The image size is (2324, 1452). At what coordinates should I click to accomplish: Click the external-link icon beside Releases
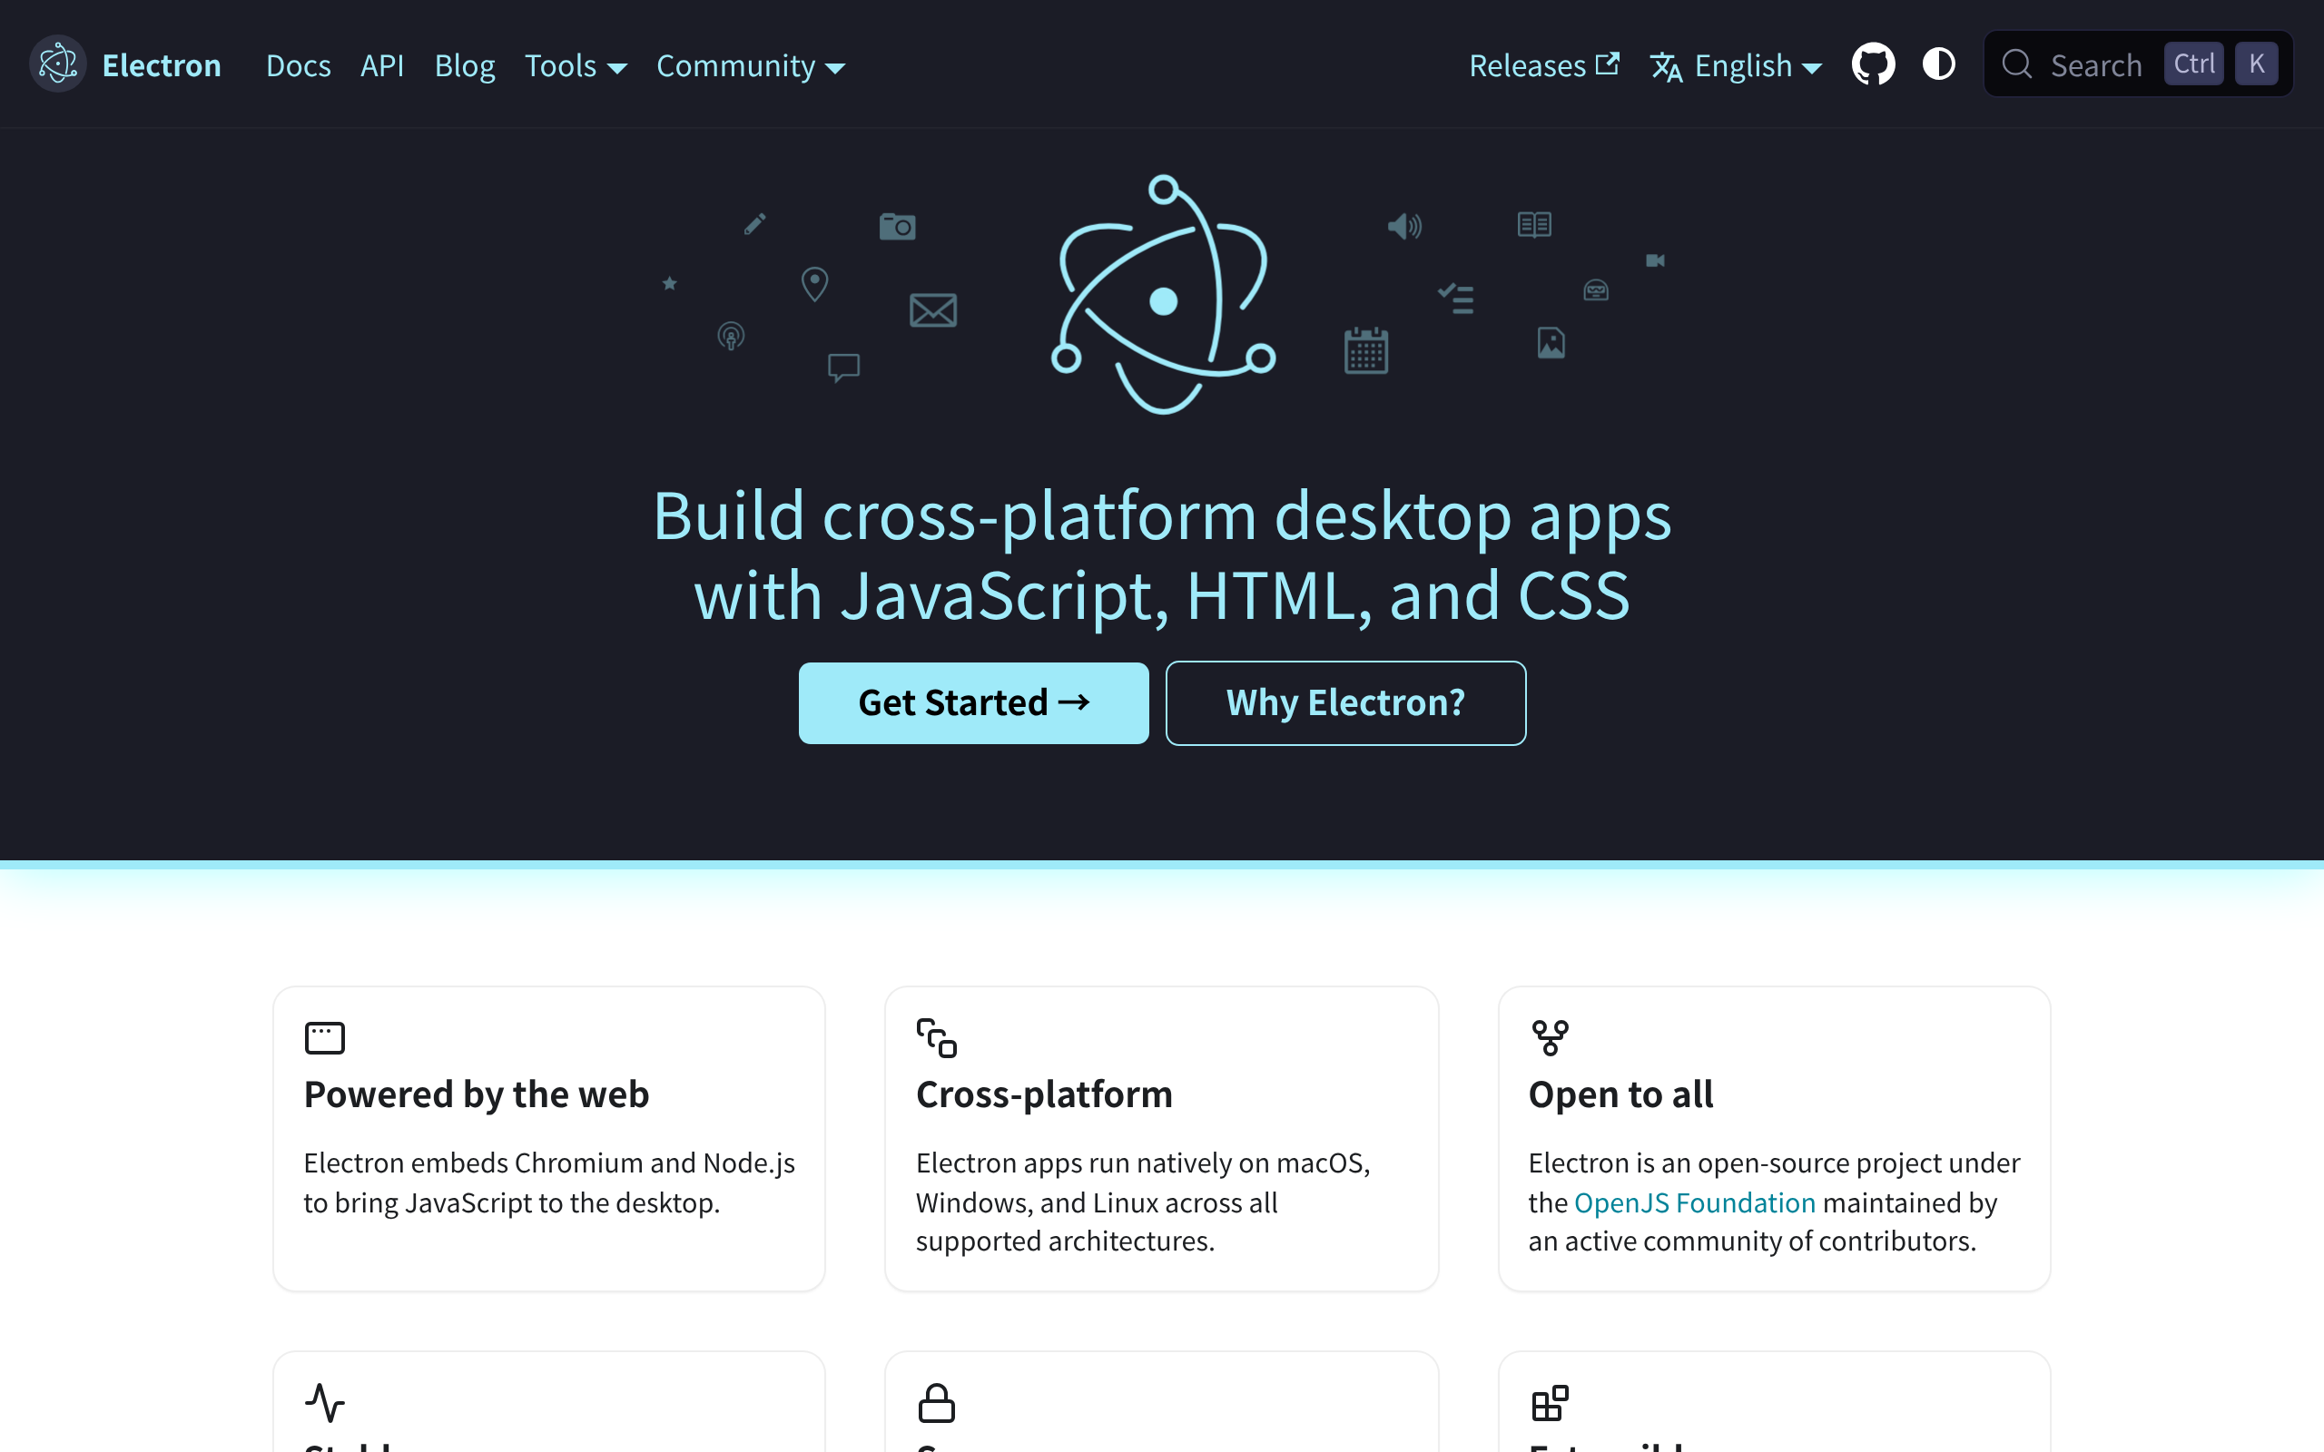coord(1608,64)
